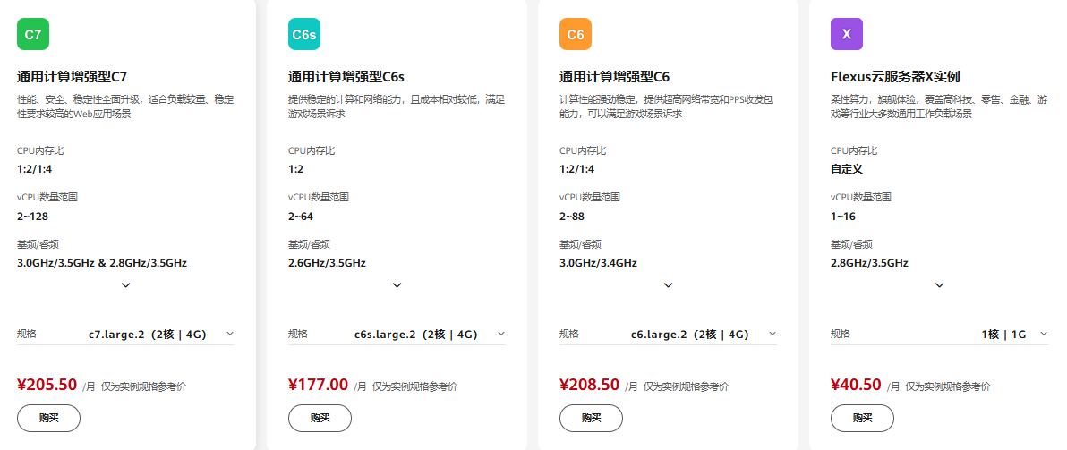Expand more details on the Flexus X card
Image resolution: width=1067 pixels, height=450 pixels.
940,285
